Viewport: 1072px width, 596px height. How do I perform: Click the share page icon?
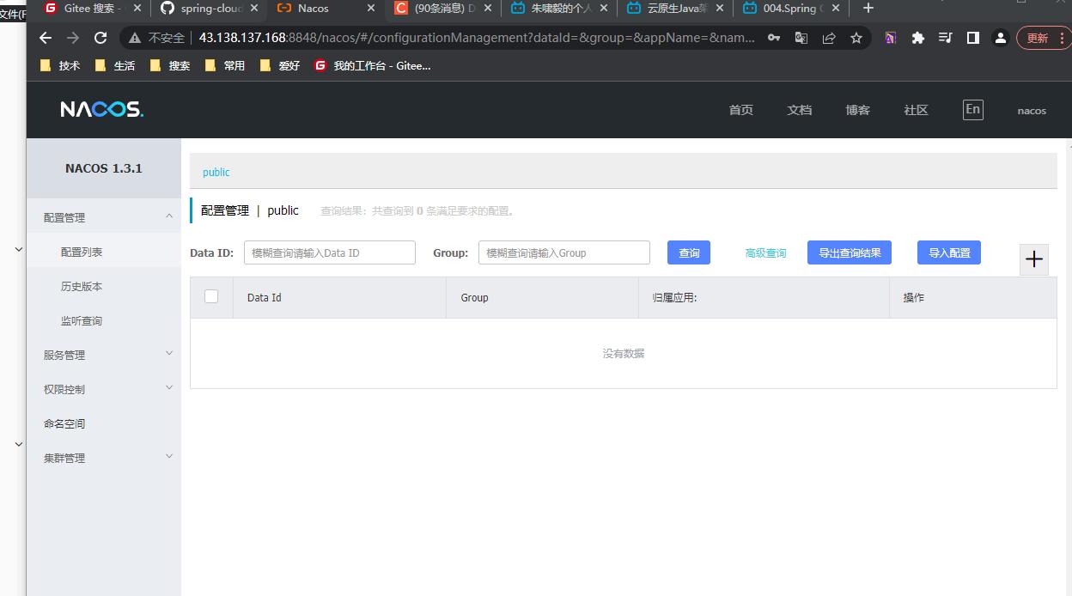[x=829, y=38]
